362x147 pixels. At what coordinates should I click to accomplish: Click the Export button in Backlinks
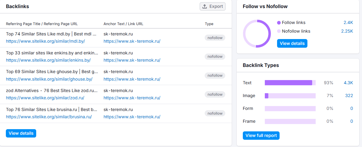pos(212,6)
